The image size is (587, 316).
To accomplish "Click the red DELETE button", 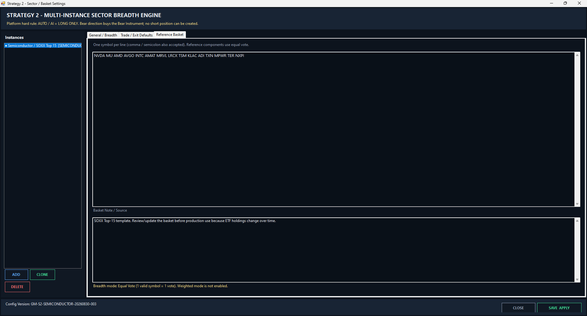I will (x=17, y=287).
